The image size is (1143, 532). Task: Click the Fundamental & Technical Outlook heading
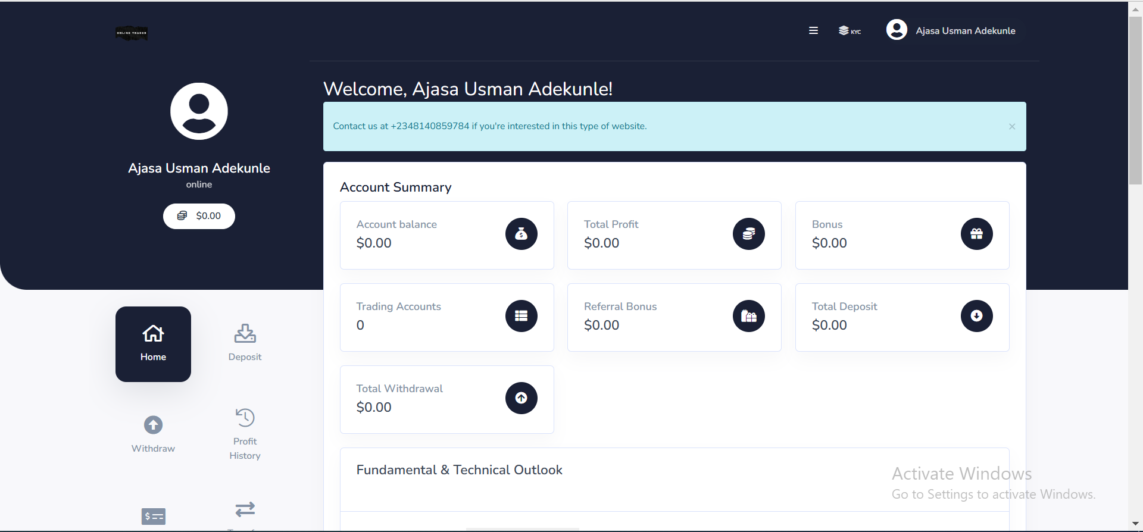tap(459, 470)
